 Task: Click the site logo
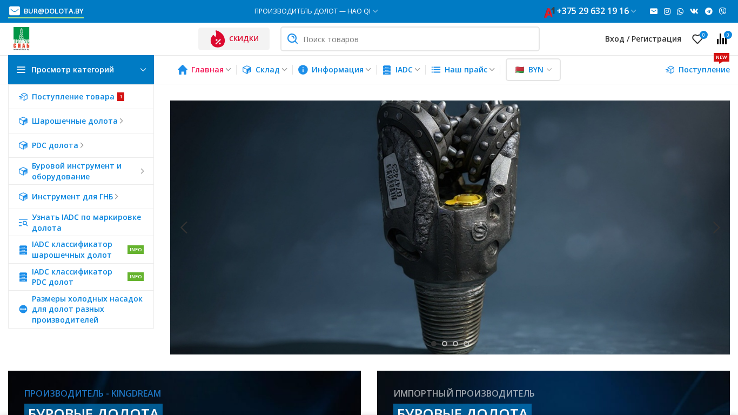coord(22,39)
